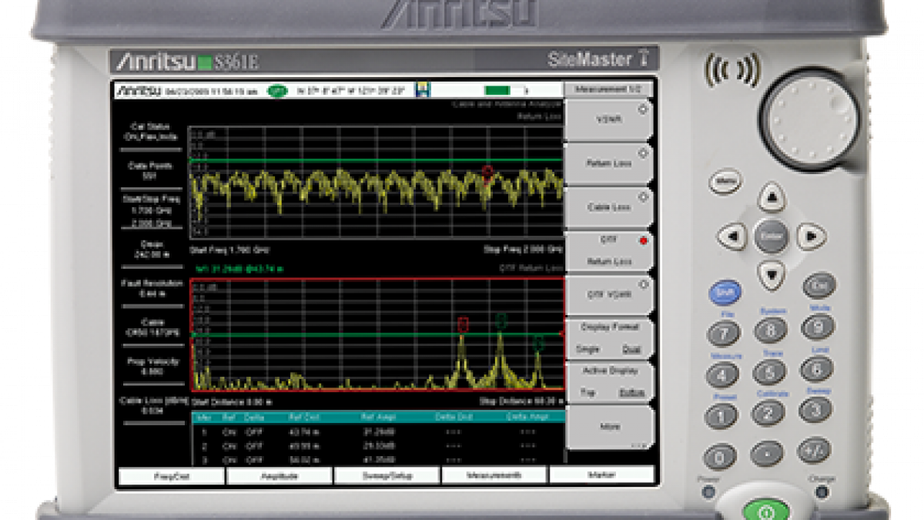This screenshot has width=924, height=520.
Task: Open the Freq/Dist menu tab
Action: pos(172,475)
